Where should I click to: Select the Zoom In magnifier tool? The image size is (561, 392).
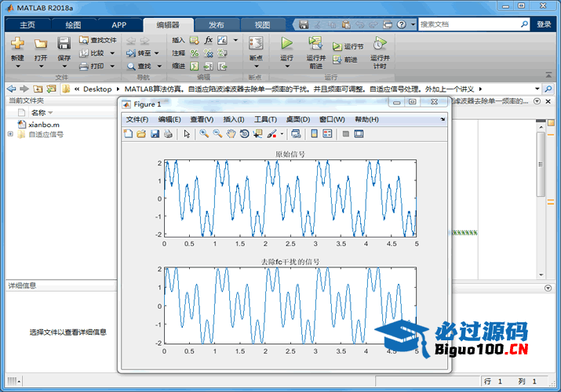point(204,134)
